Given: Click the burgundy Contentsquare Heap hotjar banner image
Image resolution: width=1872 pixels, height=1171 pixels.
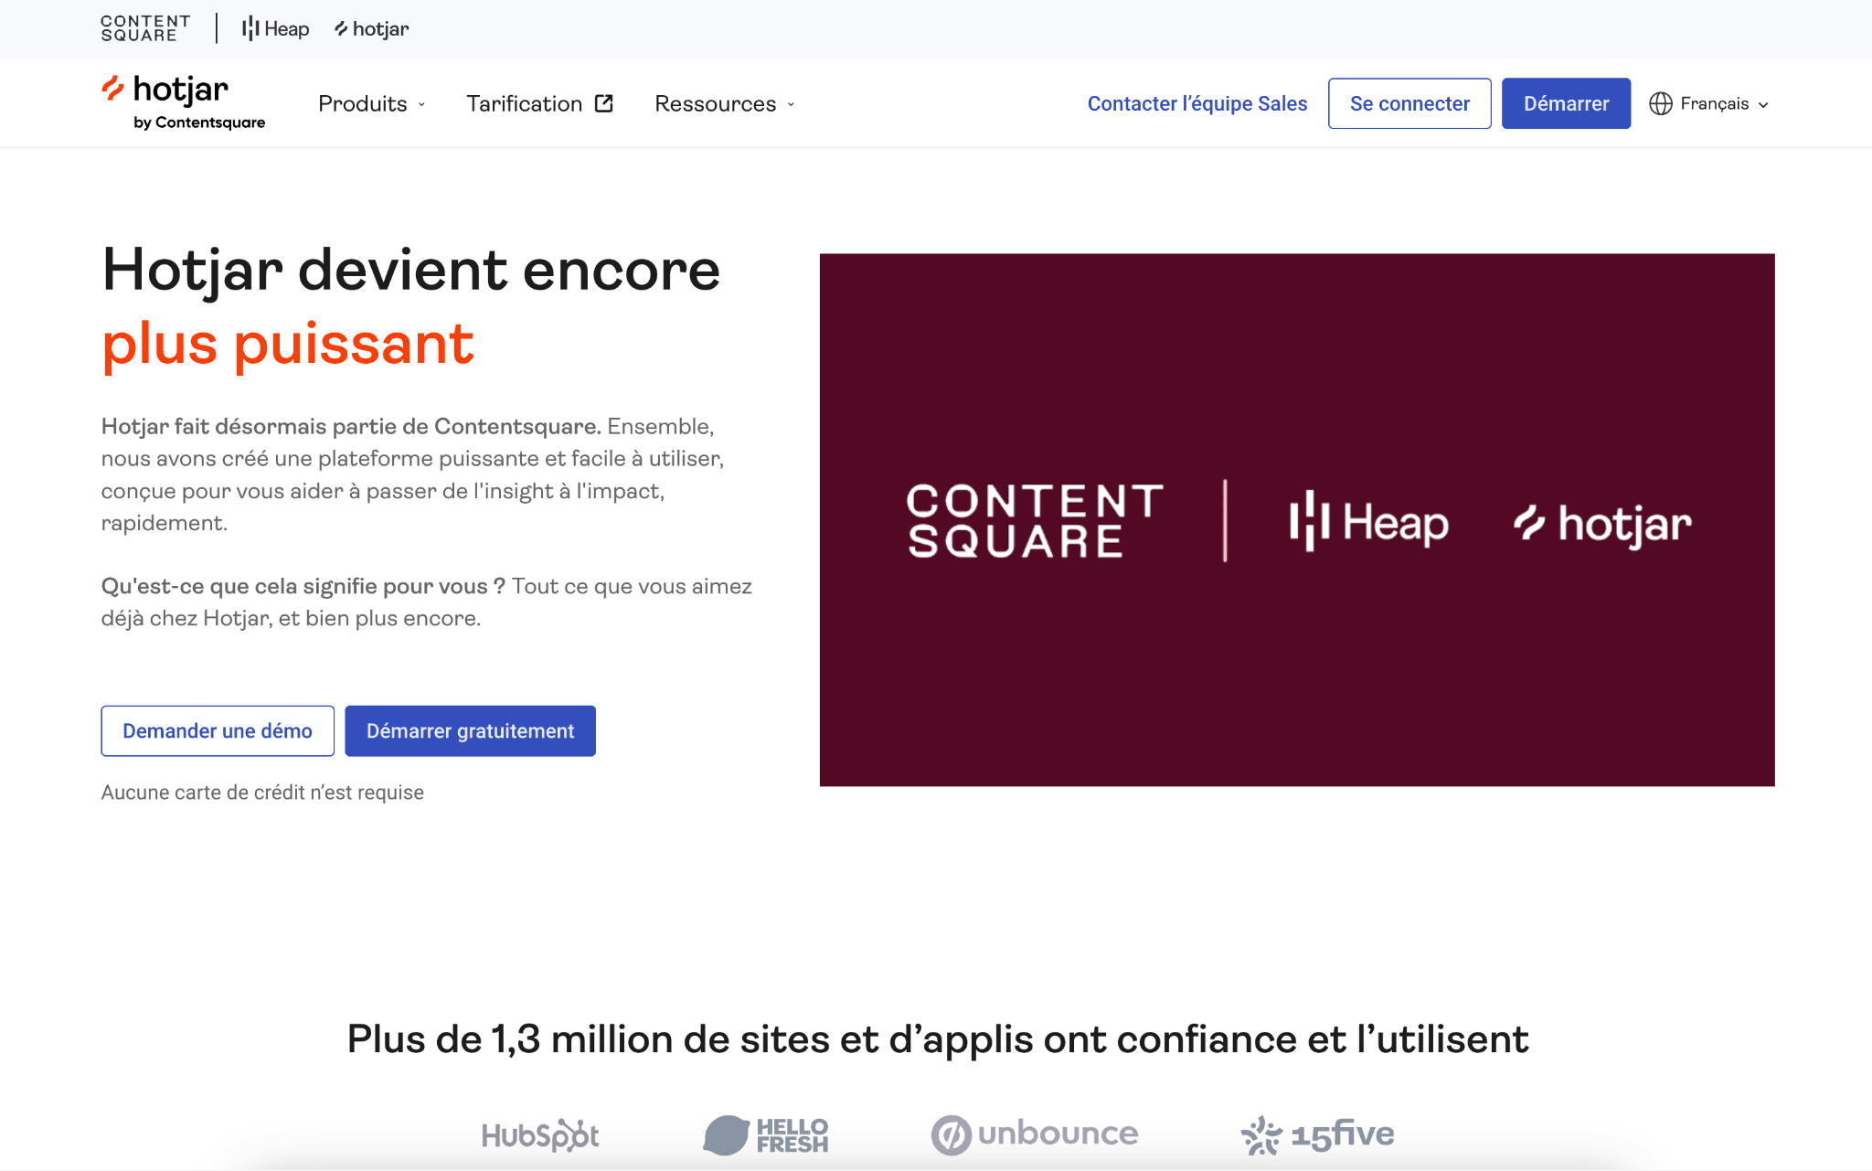Looking at the screenshot, I should pos(1296,519).
